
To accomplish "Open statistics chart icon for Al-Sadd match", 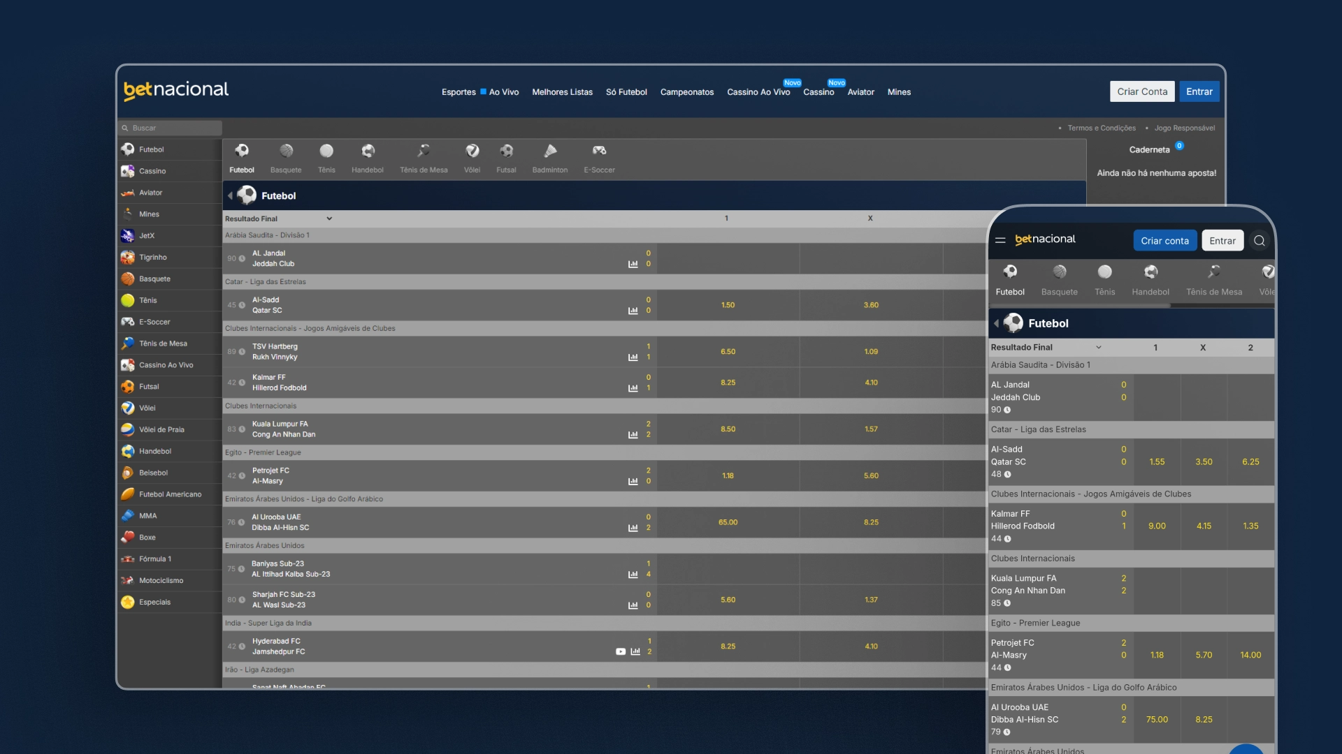I will point(633,311).
